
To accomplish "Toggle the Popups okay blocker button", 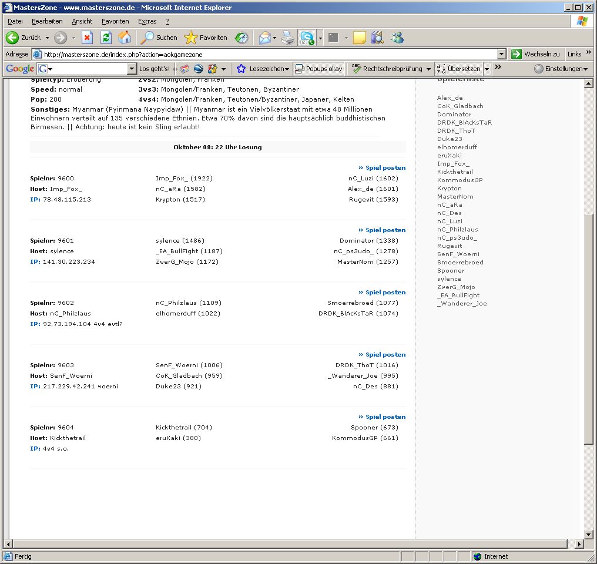I will coord(319,69).
